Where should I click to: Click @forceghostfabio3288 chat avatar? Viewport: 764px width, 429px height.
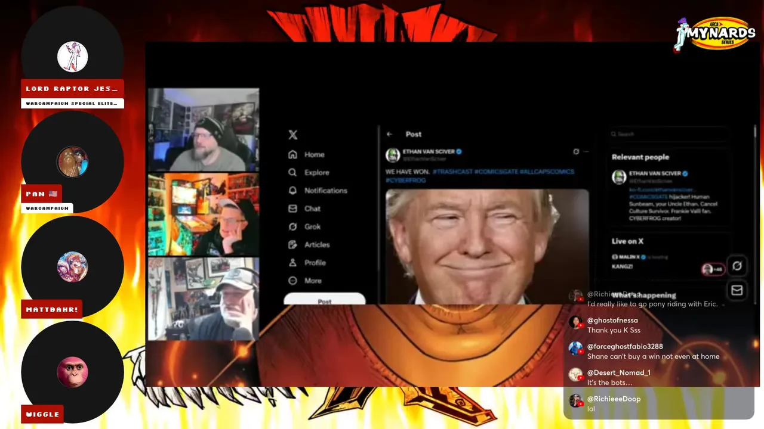[x=575, y=349]
